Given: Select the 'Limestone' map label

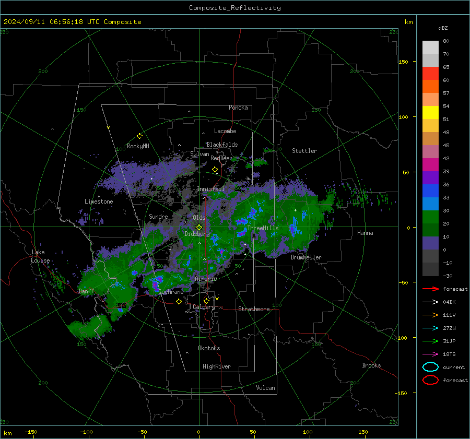Looking at the screenshot, I should click(x=99, y=201).
